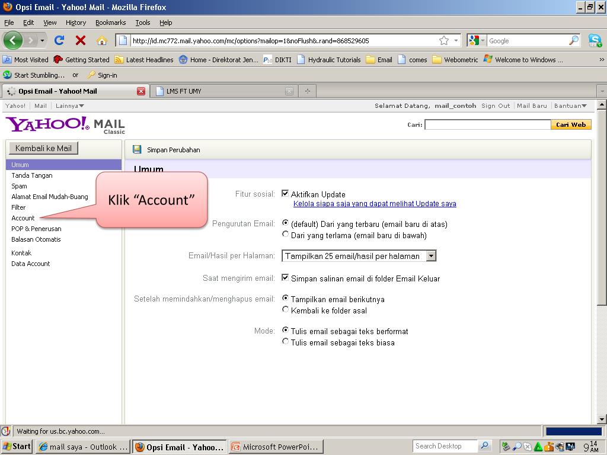Show more bookmarks with the chevron

[602, 60]
